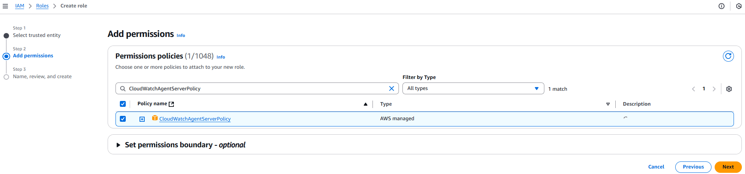Clear the policy search field

point(391,88)
